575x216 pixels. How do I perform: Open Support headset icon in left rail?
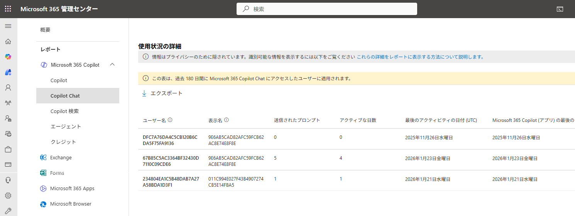click(x=8, y=180)
